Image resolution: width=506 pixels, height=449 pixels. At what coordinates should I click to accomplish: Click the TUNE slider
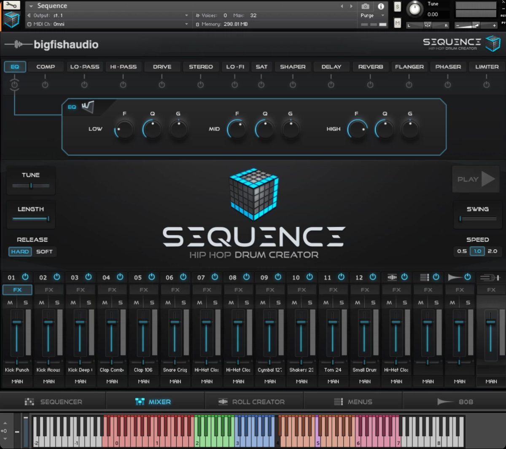click(x=31, y=186)
